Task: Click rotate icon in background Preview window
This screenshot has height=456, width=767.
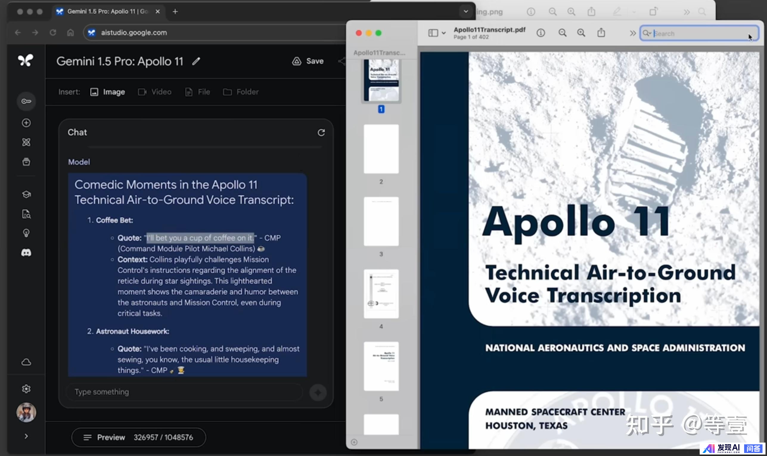Action: click(x=653, y=11)
